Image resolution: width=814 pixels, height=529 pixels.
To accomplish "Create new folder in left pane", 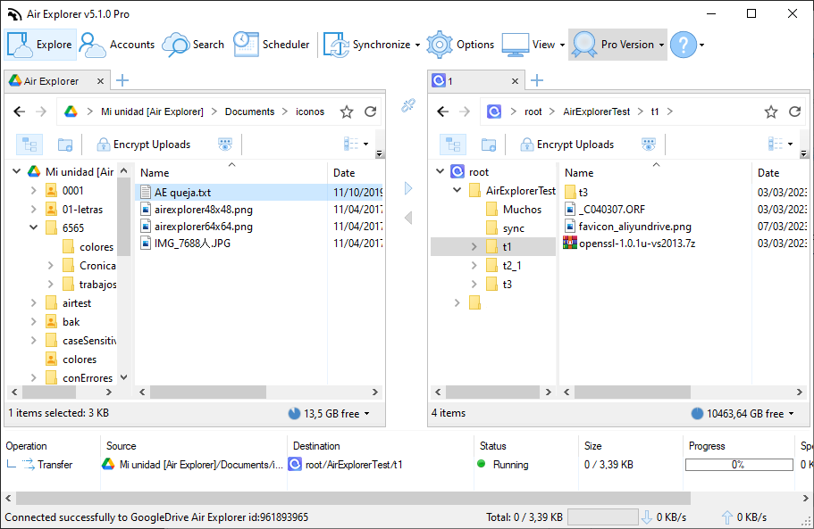I will pyautogui.click(x=65, y=145).
